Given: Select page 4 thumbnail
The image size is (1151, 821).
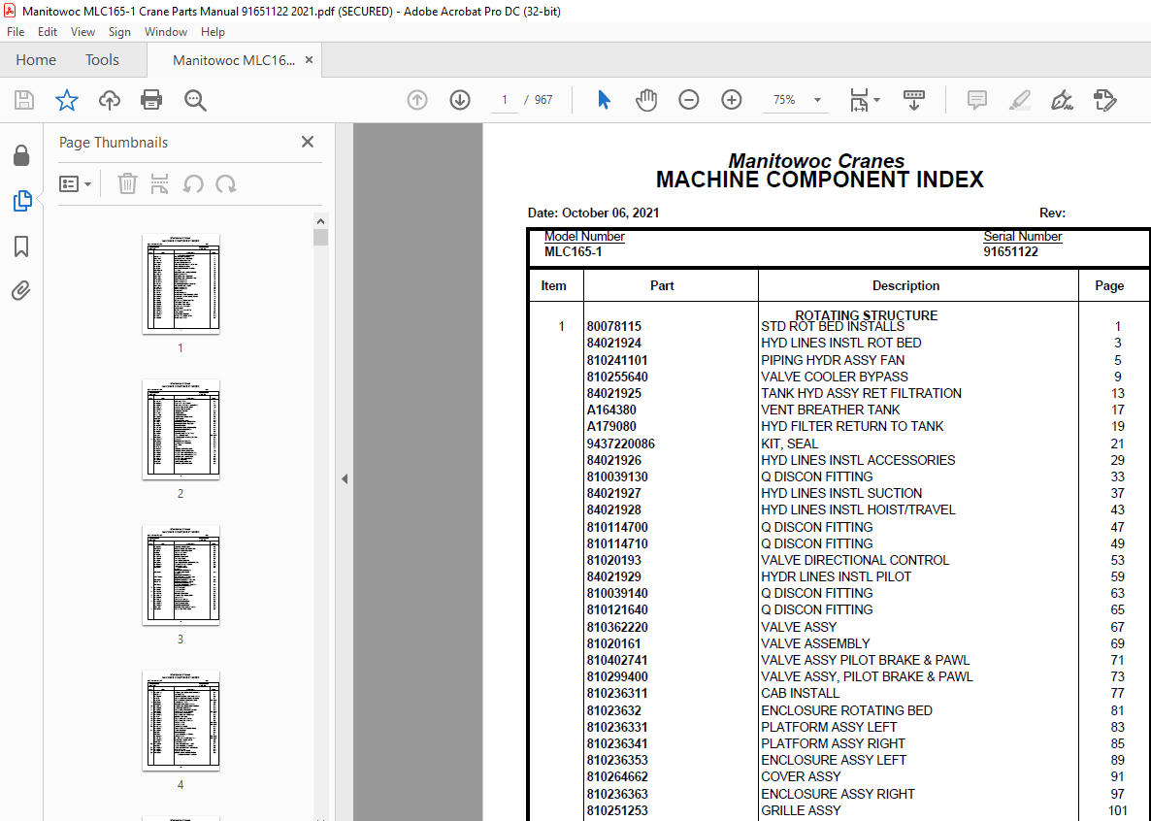Looking at the screenshot, I should pyautogui.click(x=181, y=720).
